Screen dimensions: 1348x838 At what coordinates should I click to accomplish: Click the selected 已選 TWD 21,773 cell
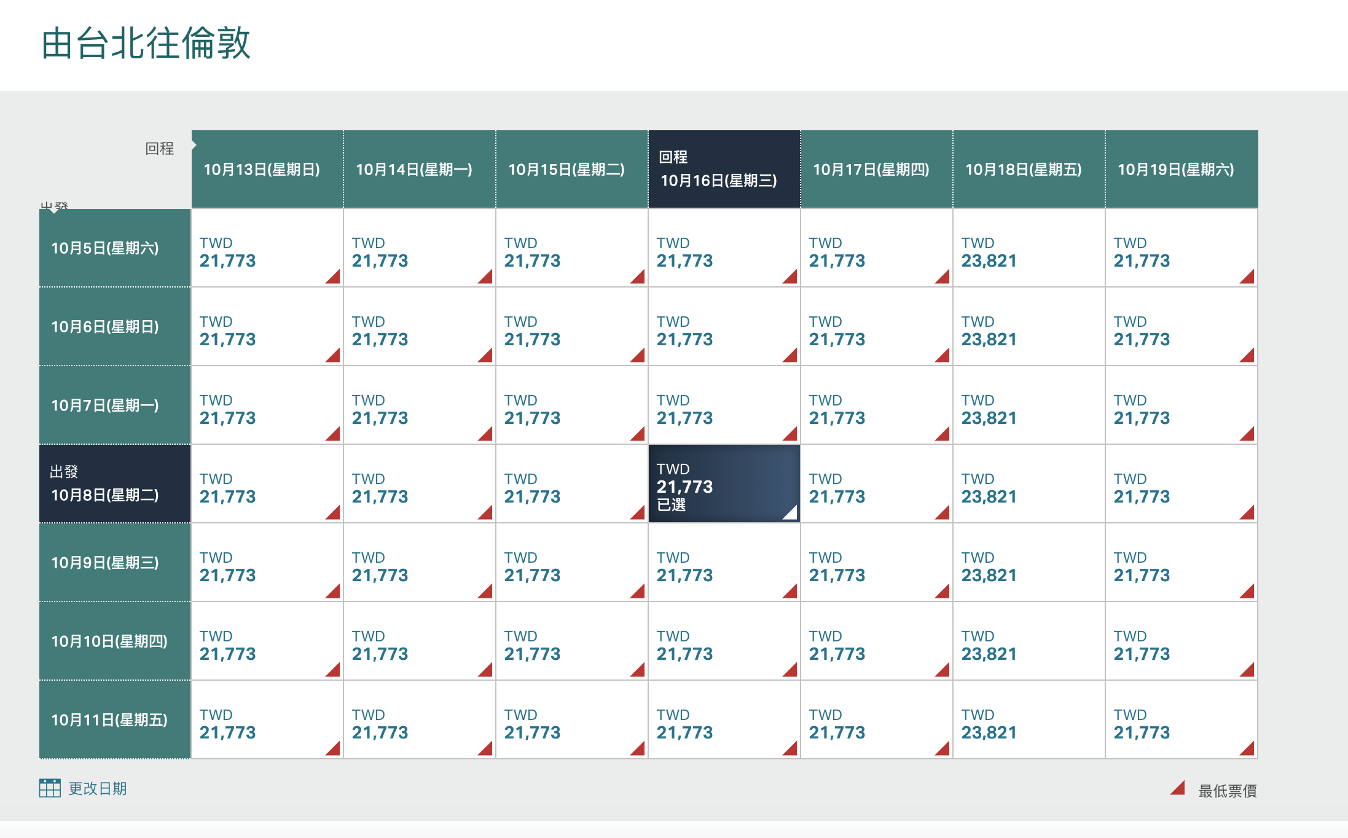[x=724, y=485]
